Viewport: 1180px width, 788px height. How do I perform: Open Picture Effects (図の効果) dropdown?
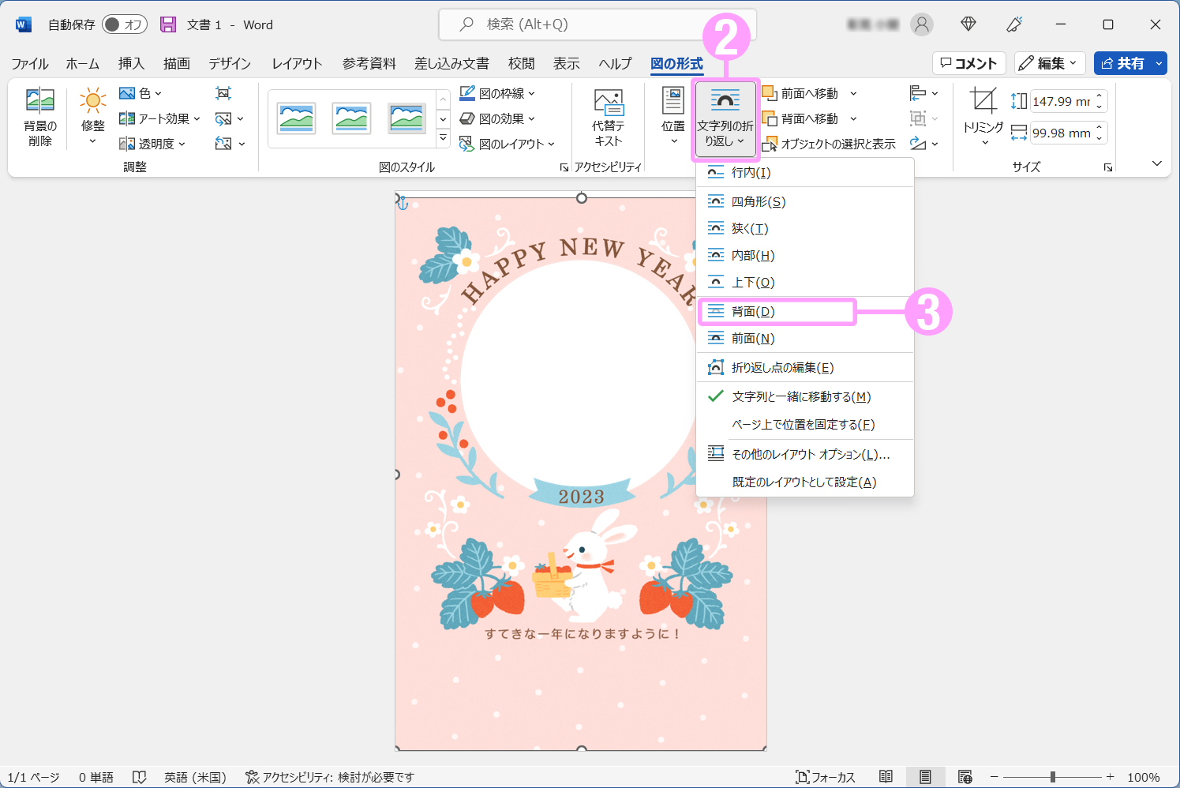tap(497, 118)
